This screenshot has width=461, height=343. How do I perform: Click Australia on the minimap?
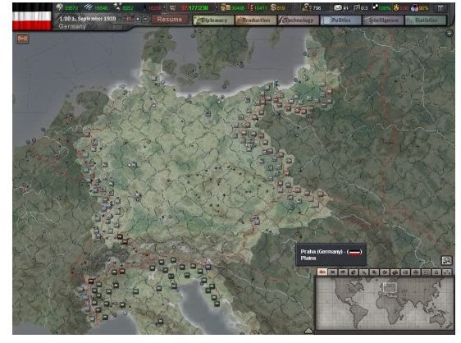pos(437,319)
